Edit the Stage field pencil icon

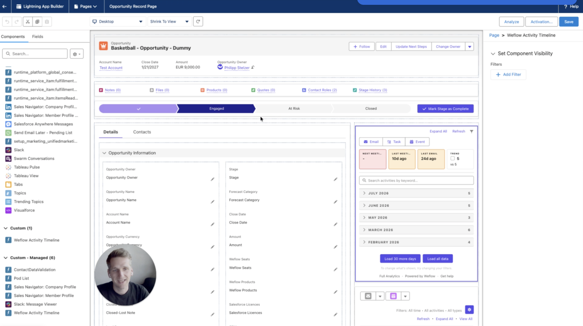point(335,179)
